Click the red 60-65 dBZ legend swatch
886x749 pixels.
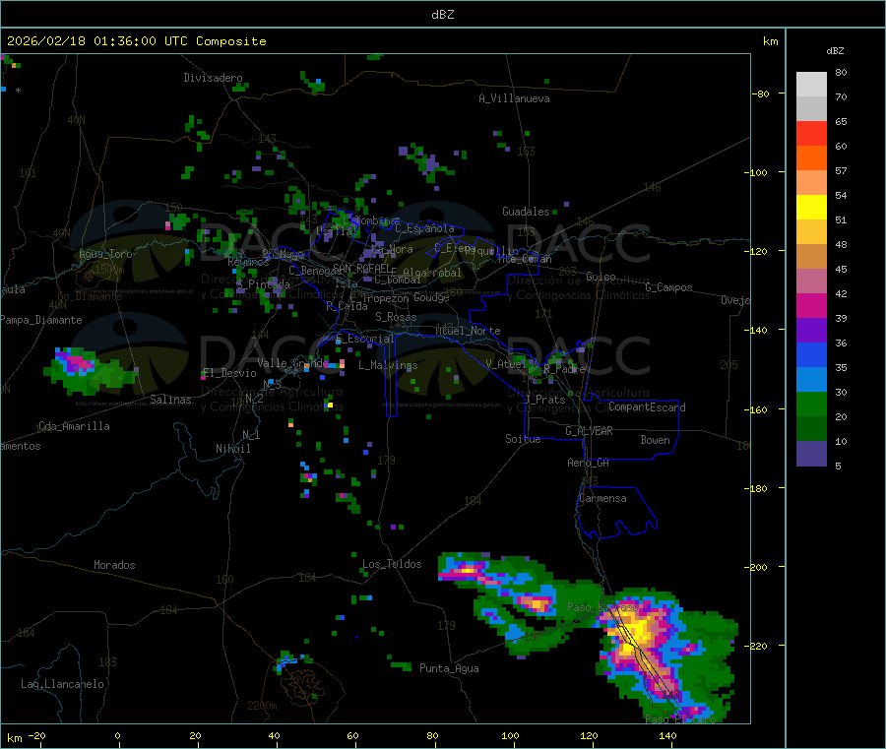coord(811,133)
